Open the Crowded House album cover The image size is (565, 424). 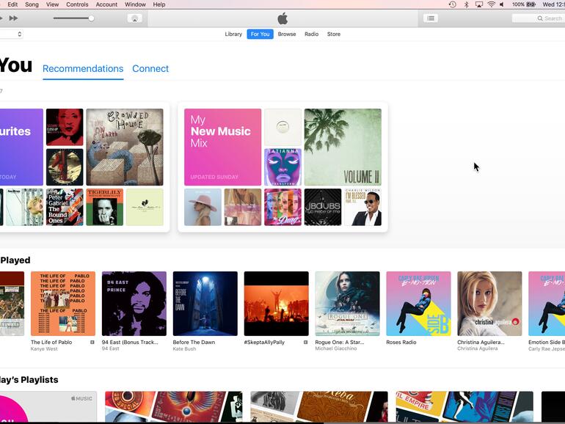tap(125, 147)
